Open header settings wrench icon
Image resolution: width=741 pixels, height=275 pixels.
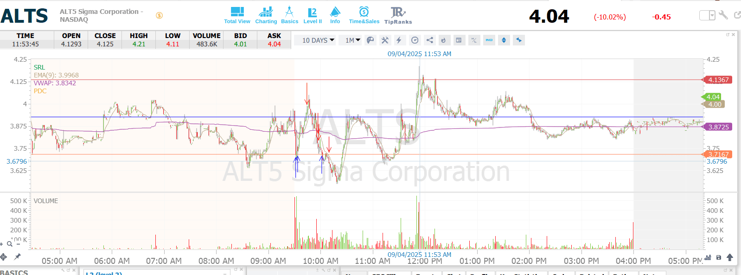click(x=723, y=15)
